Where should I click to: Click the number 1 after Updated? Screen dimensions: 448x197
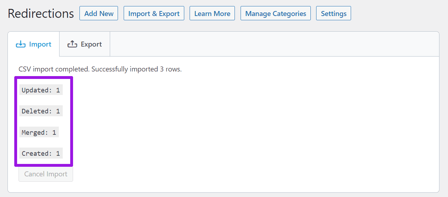58,90
